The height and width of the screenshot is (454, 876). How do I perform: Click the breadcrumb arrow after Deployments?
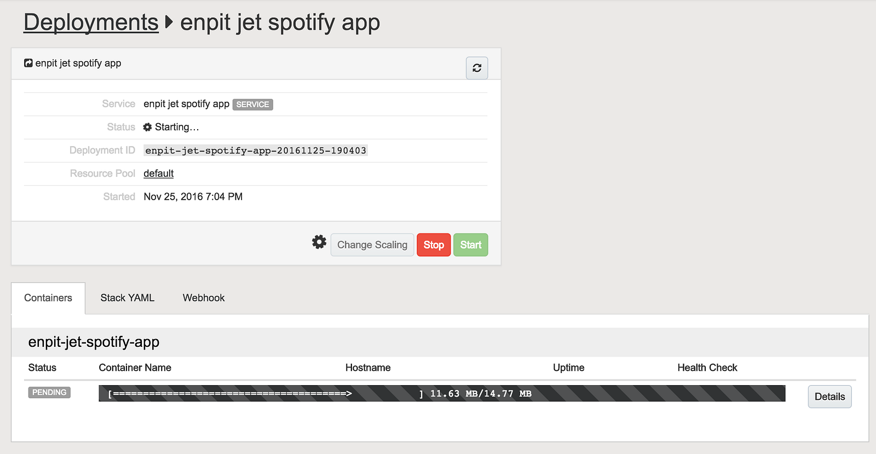click(169, 22)
